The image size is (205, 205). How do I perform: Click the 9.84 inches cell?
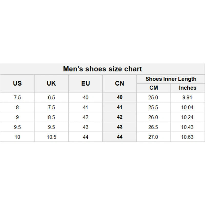tap(187, 97)
